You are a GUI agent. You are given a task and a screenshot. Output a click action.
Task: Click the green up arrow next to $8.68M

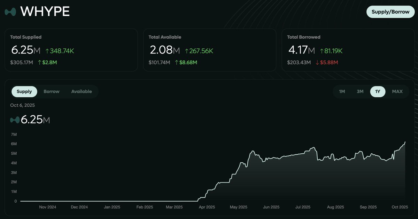177,63
